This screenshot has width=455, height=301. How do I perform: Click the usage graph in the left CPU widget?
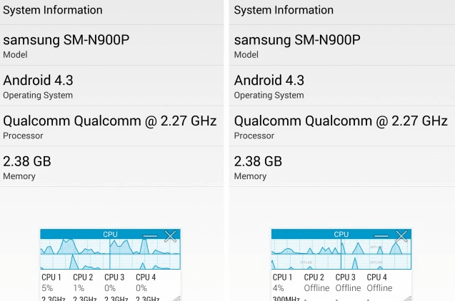[110, 255]
